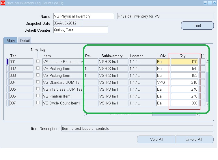
Task: Click the vertical scrollbar up arrow
Action: pos(207,61)
